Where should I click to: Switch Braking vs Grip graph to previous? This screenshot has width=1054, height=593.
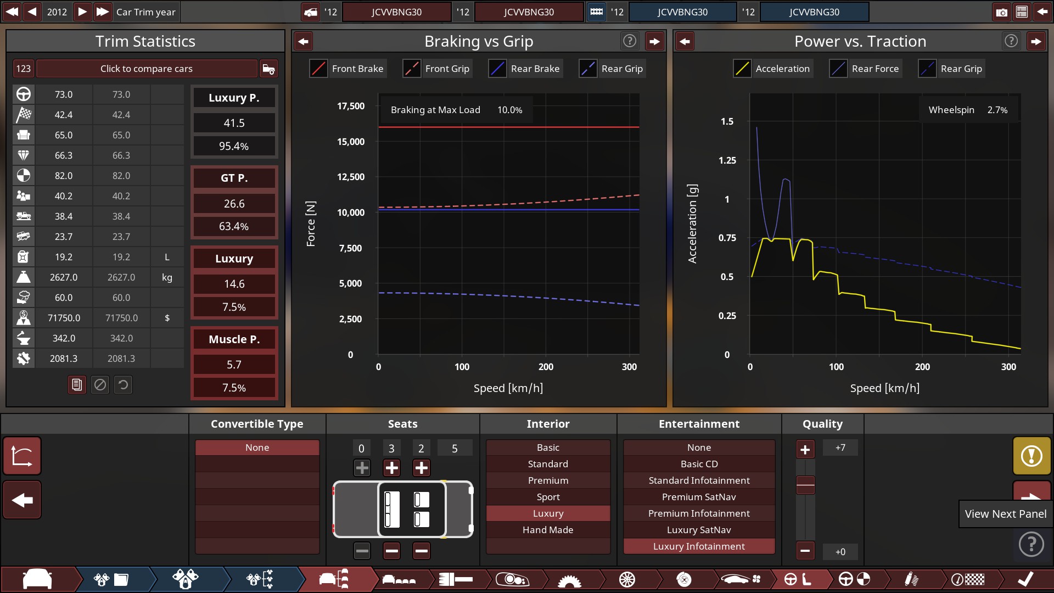pyautogui.click(x=303, y=41)
